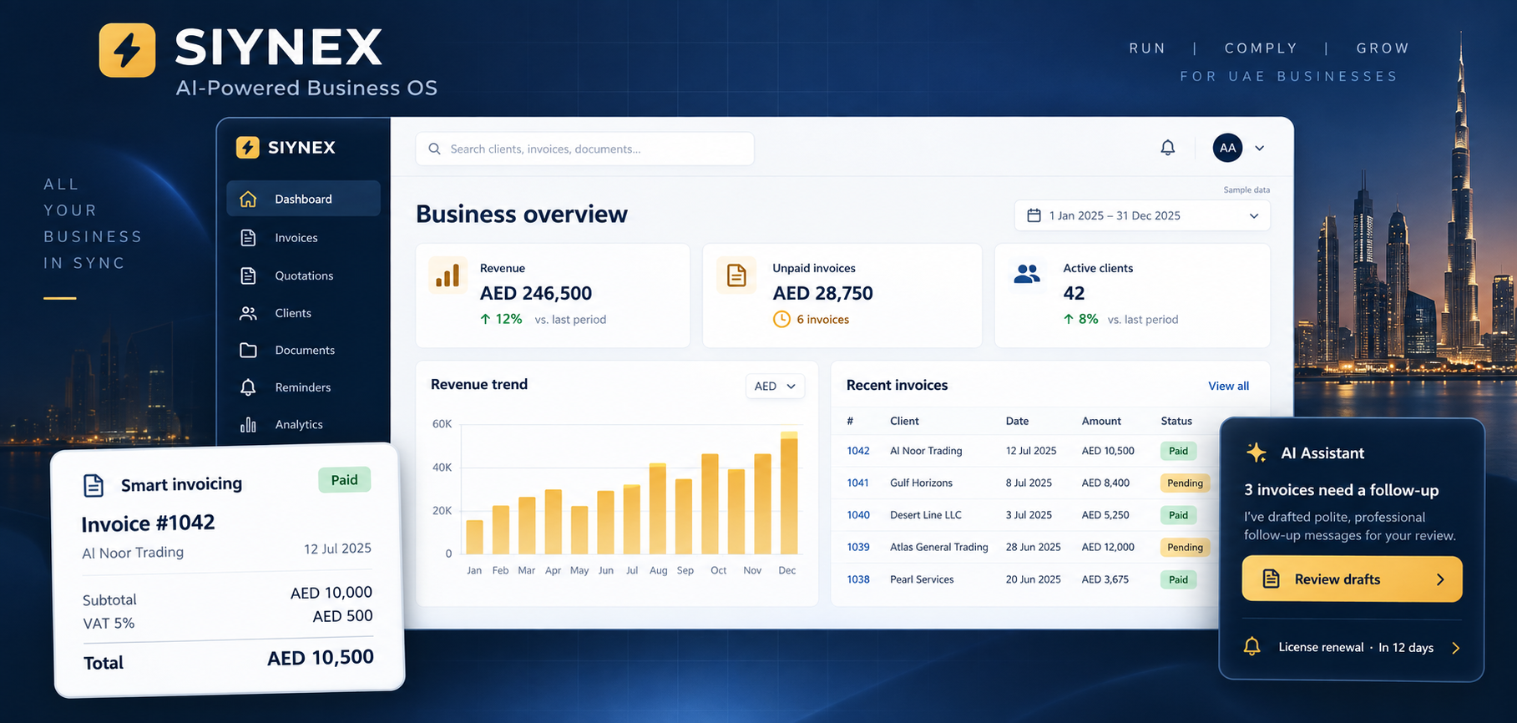The height and width of the screenshot is (723, 1517).
Task: Click the Reminders bell icon in the sidebar
Action: click(x=248, y=387)
